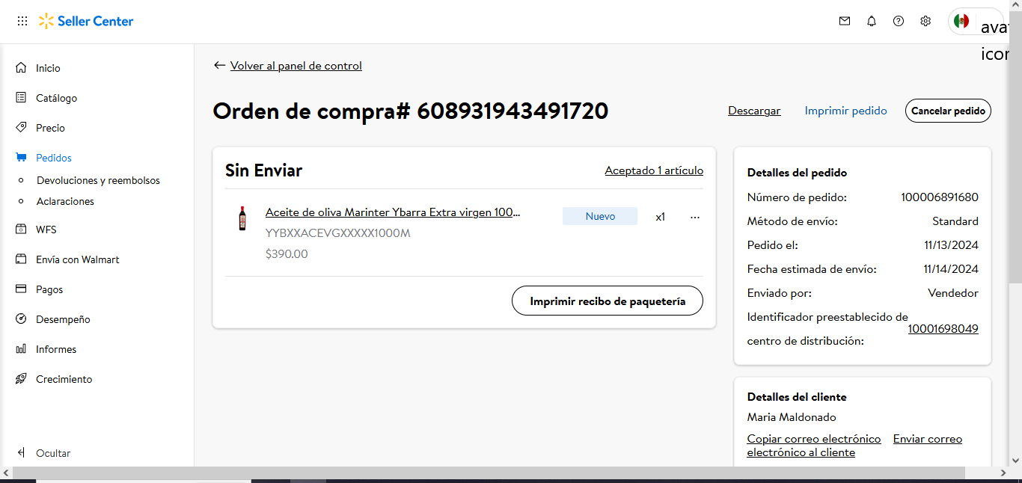Open distribution center ID 10001698049 link
The width and height of the screenshot is (1022, 483).
[x=943, y=329]
